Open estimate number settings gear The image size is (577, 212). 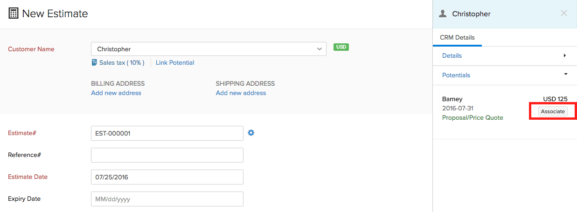pos(251,133)
